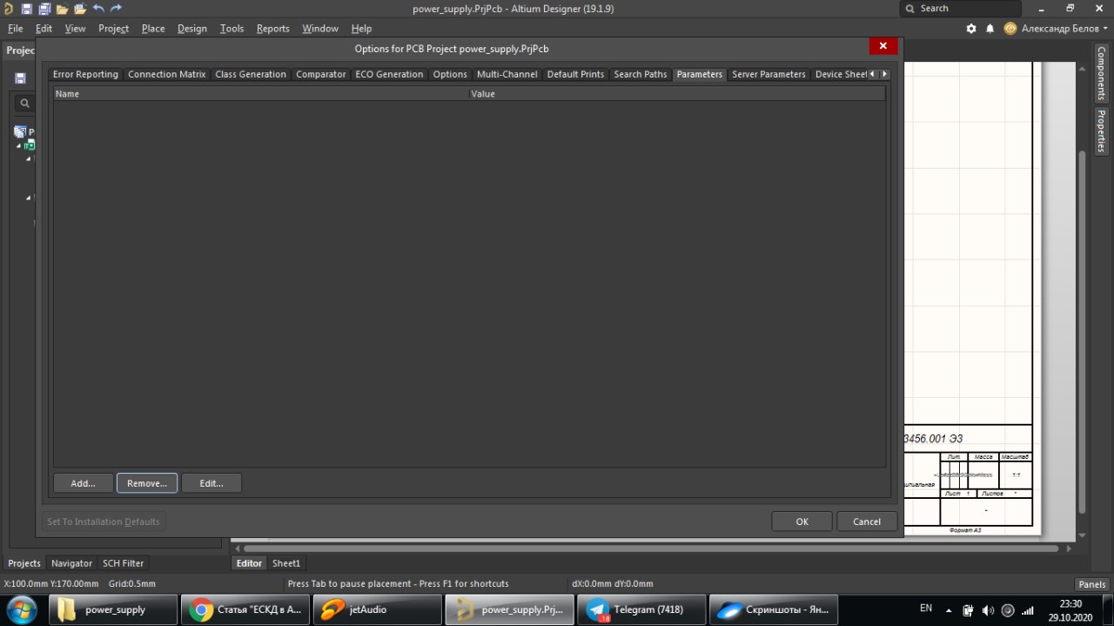
Task: Click the Edit... button
Action: [211, 483]
